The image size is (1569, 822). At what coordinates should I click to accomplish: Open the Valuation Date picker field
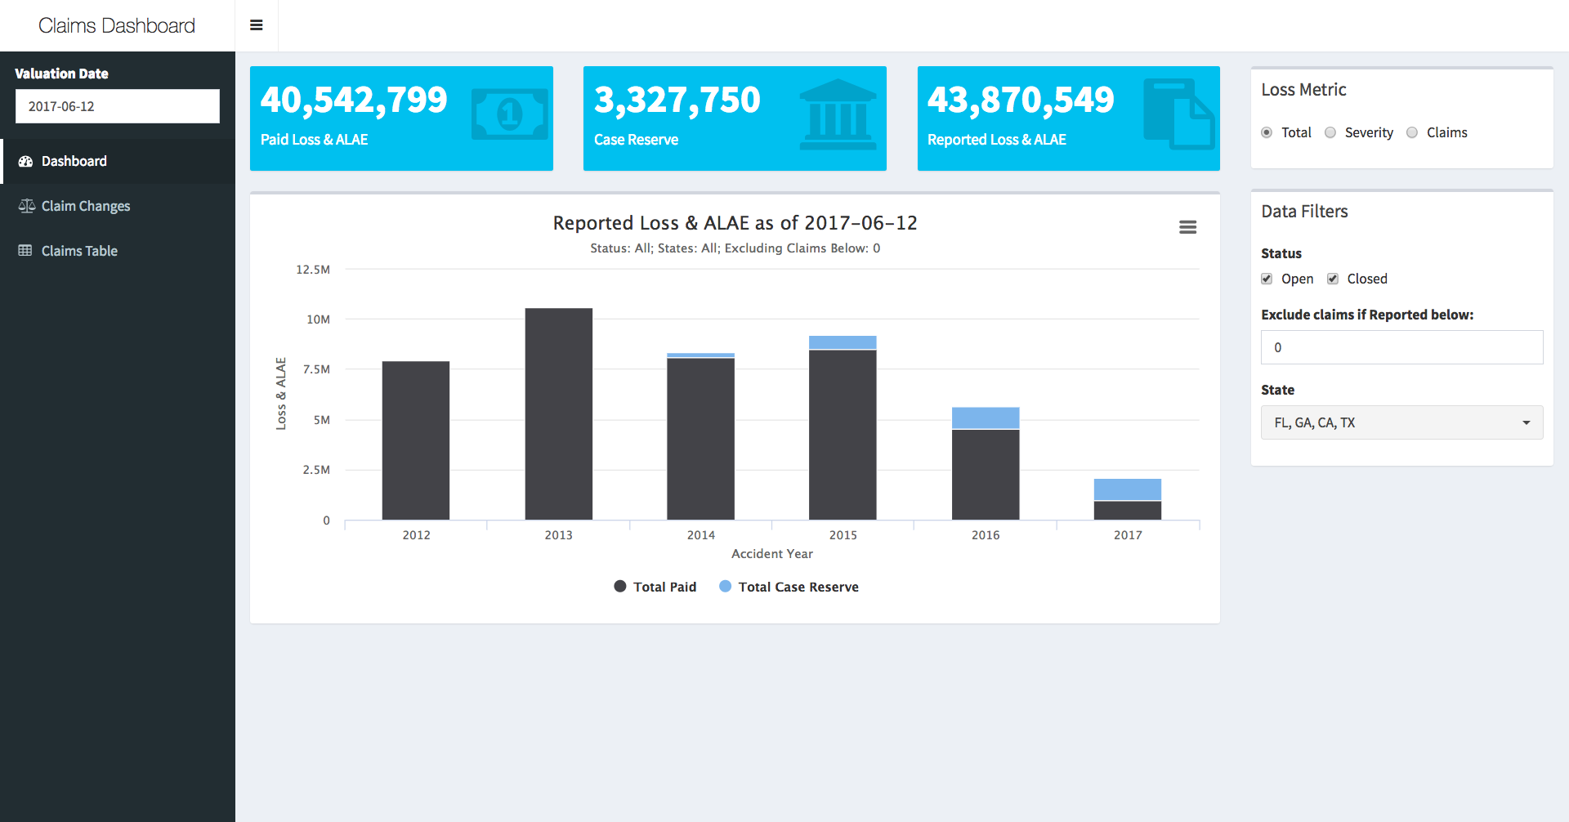coord(117,106)
